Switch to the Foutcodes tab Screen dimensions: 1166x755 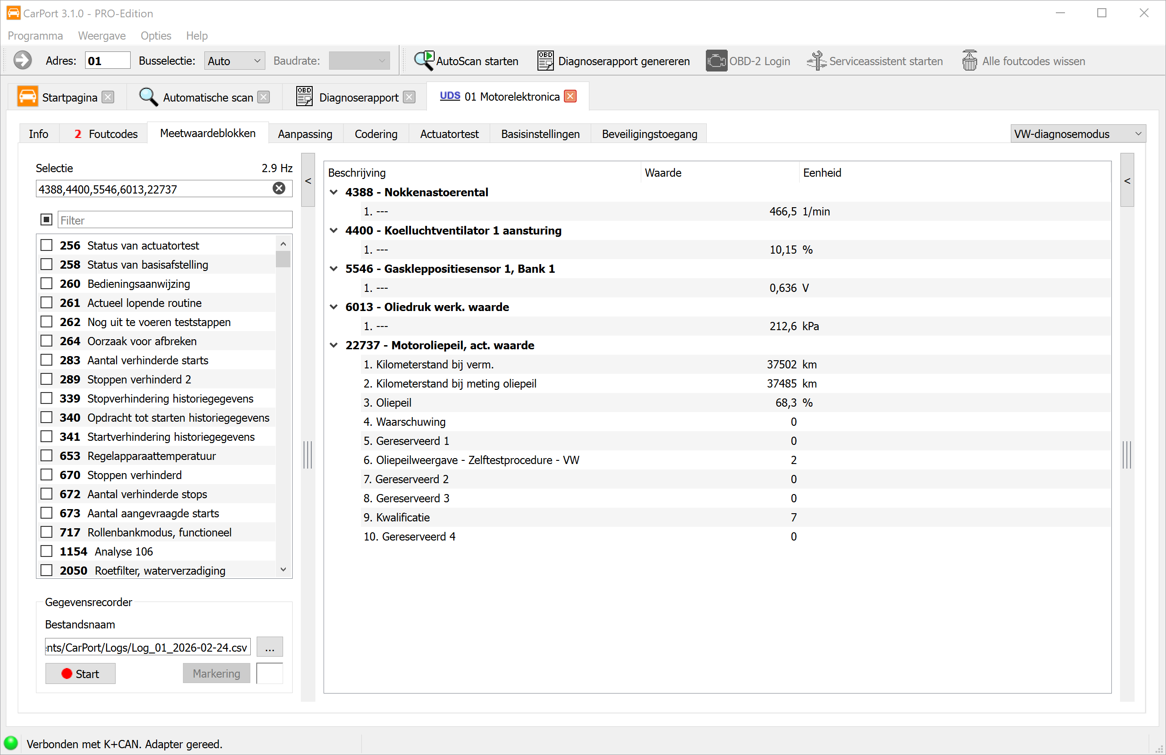(105, 134)
